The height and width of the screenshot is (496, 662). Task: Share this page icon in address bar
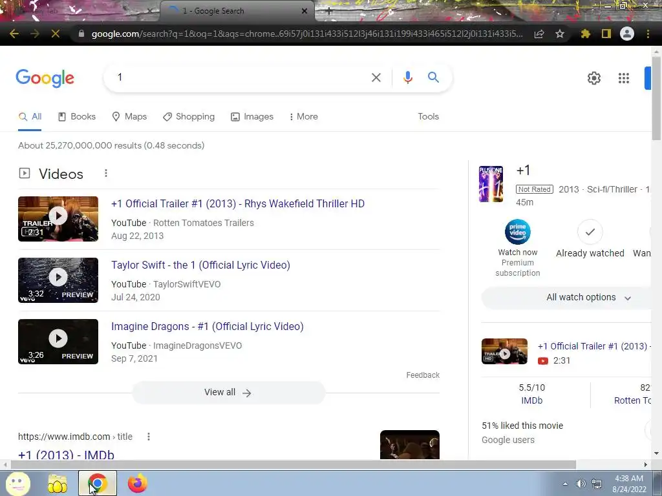pos(539,34)
